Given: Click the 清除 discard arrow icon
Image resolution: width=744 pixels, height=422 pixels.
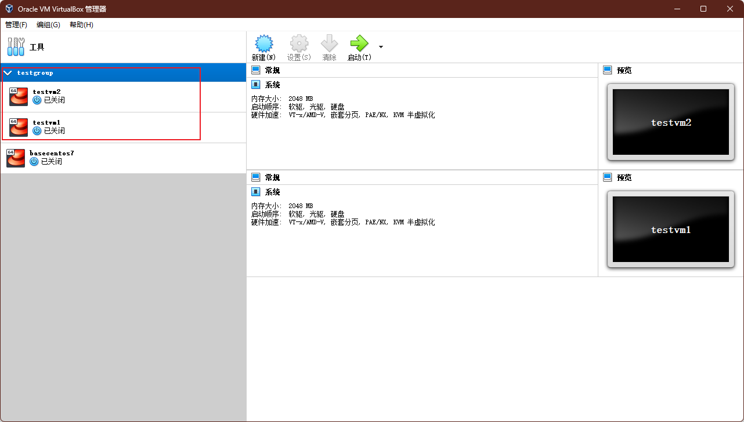Looking at the screenshot, I should 329,43.
